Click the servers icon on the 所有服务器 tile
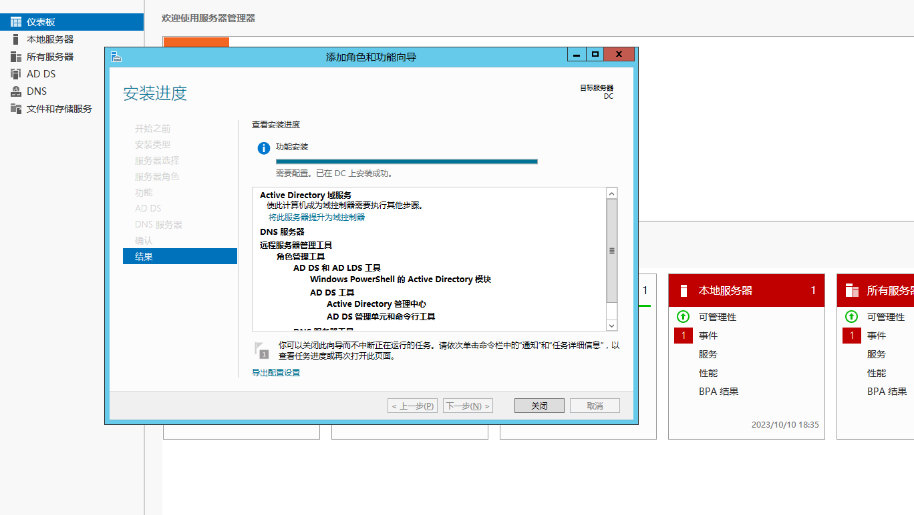The width and height of the screenshot is (914, 515). pyautogui.click(x=852, y=291)
